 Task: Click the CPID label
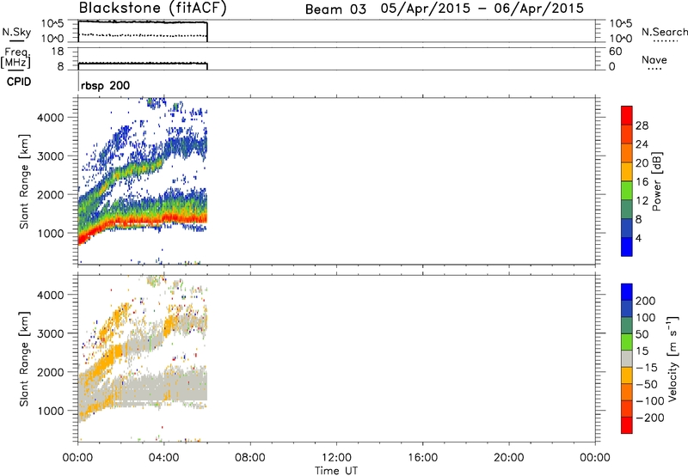click(x=19, y=82)
